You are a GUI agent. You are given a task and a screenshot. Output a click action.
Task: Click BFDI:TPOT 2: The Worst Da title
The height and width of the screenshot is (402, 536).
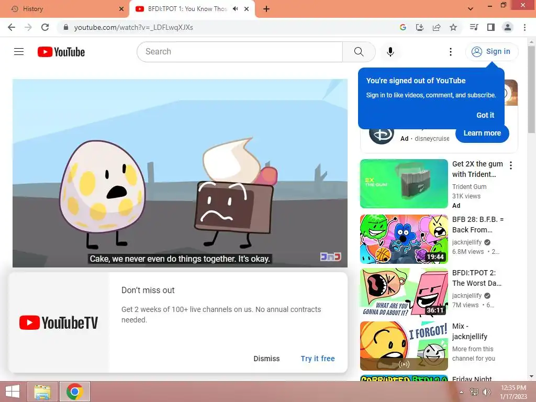[477, 278]
